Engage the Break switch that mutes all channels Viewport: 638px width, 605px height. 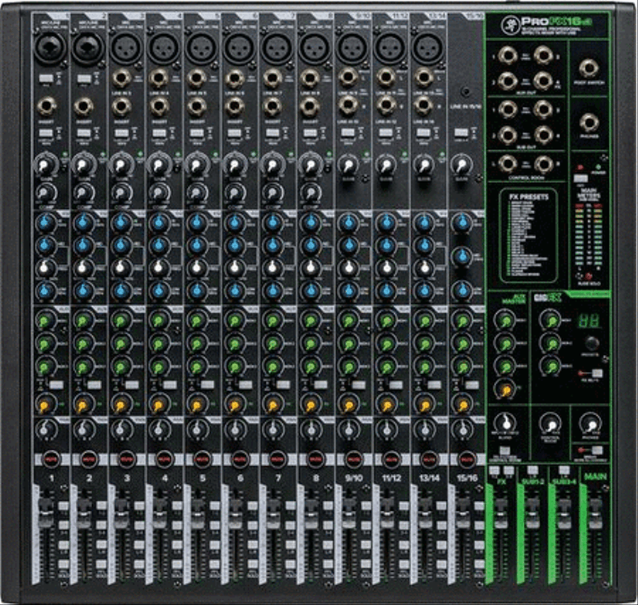coord(597,450)
